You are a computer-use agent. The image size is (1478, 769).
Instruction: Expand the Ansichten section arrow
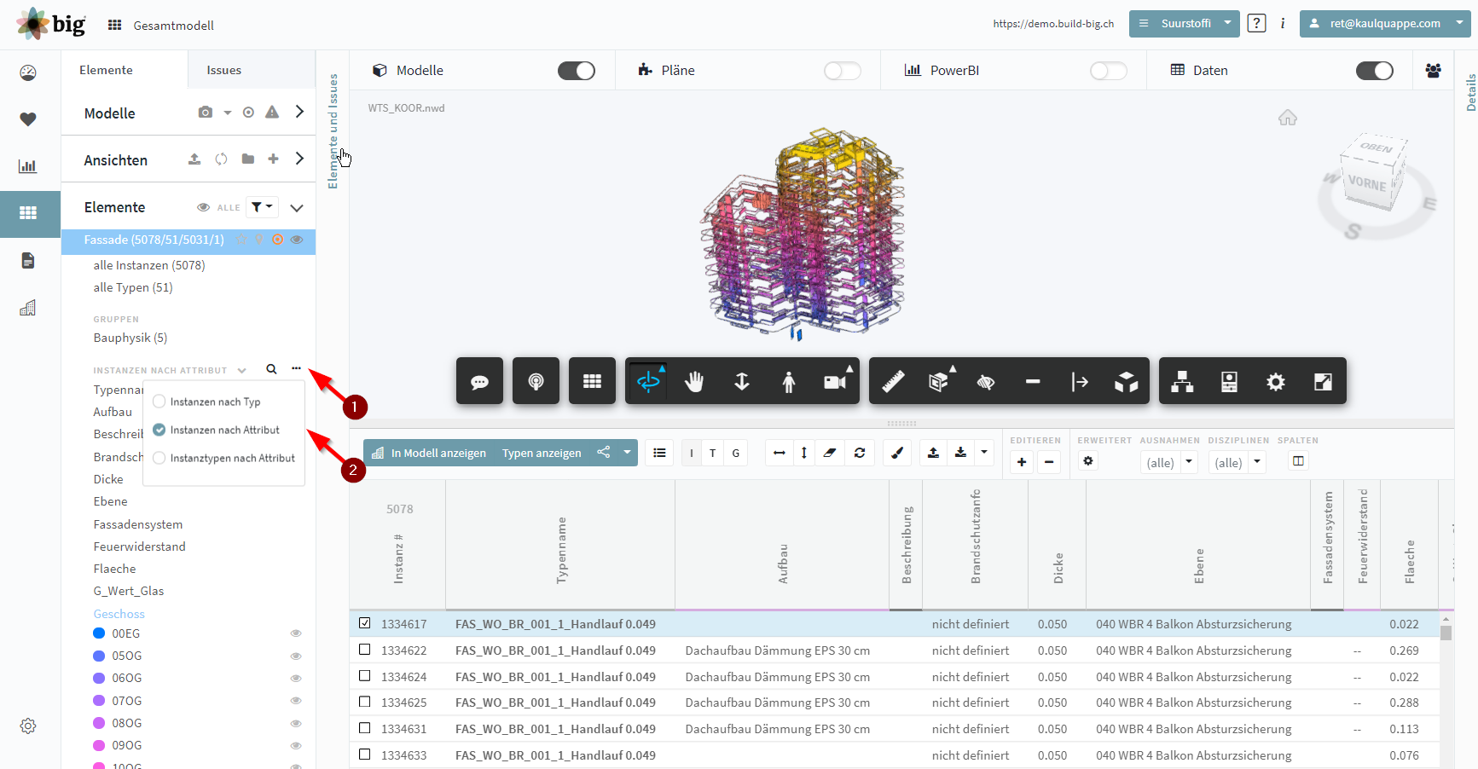(x=299, y=159)
